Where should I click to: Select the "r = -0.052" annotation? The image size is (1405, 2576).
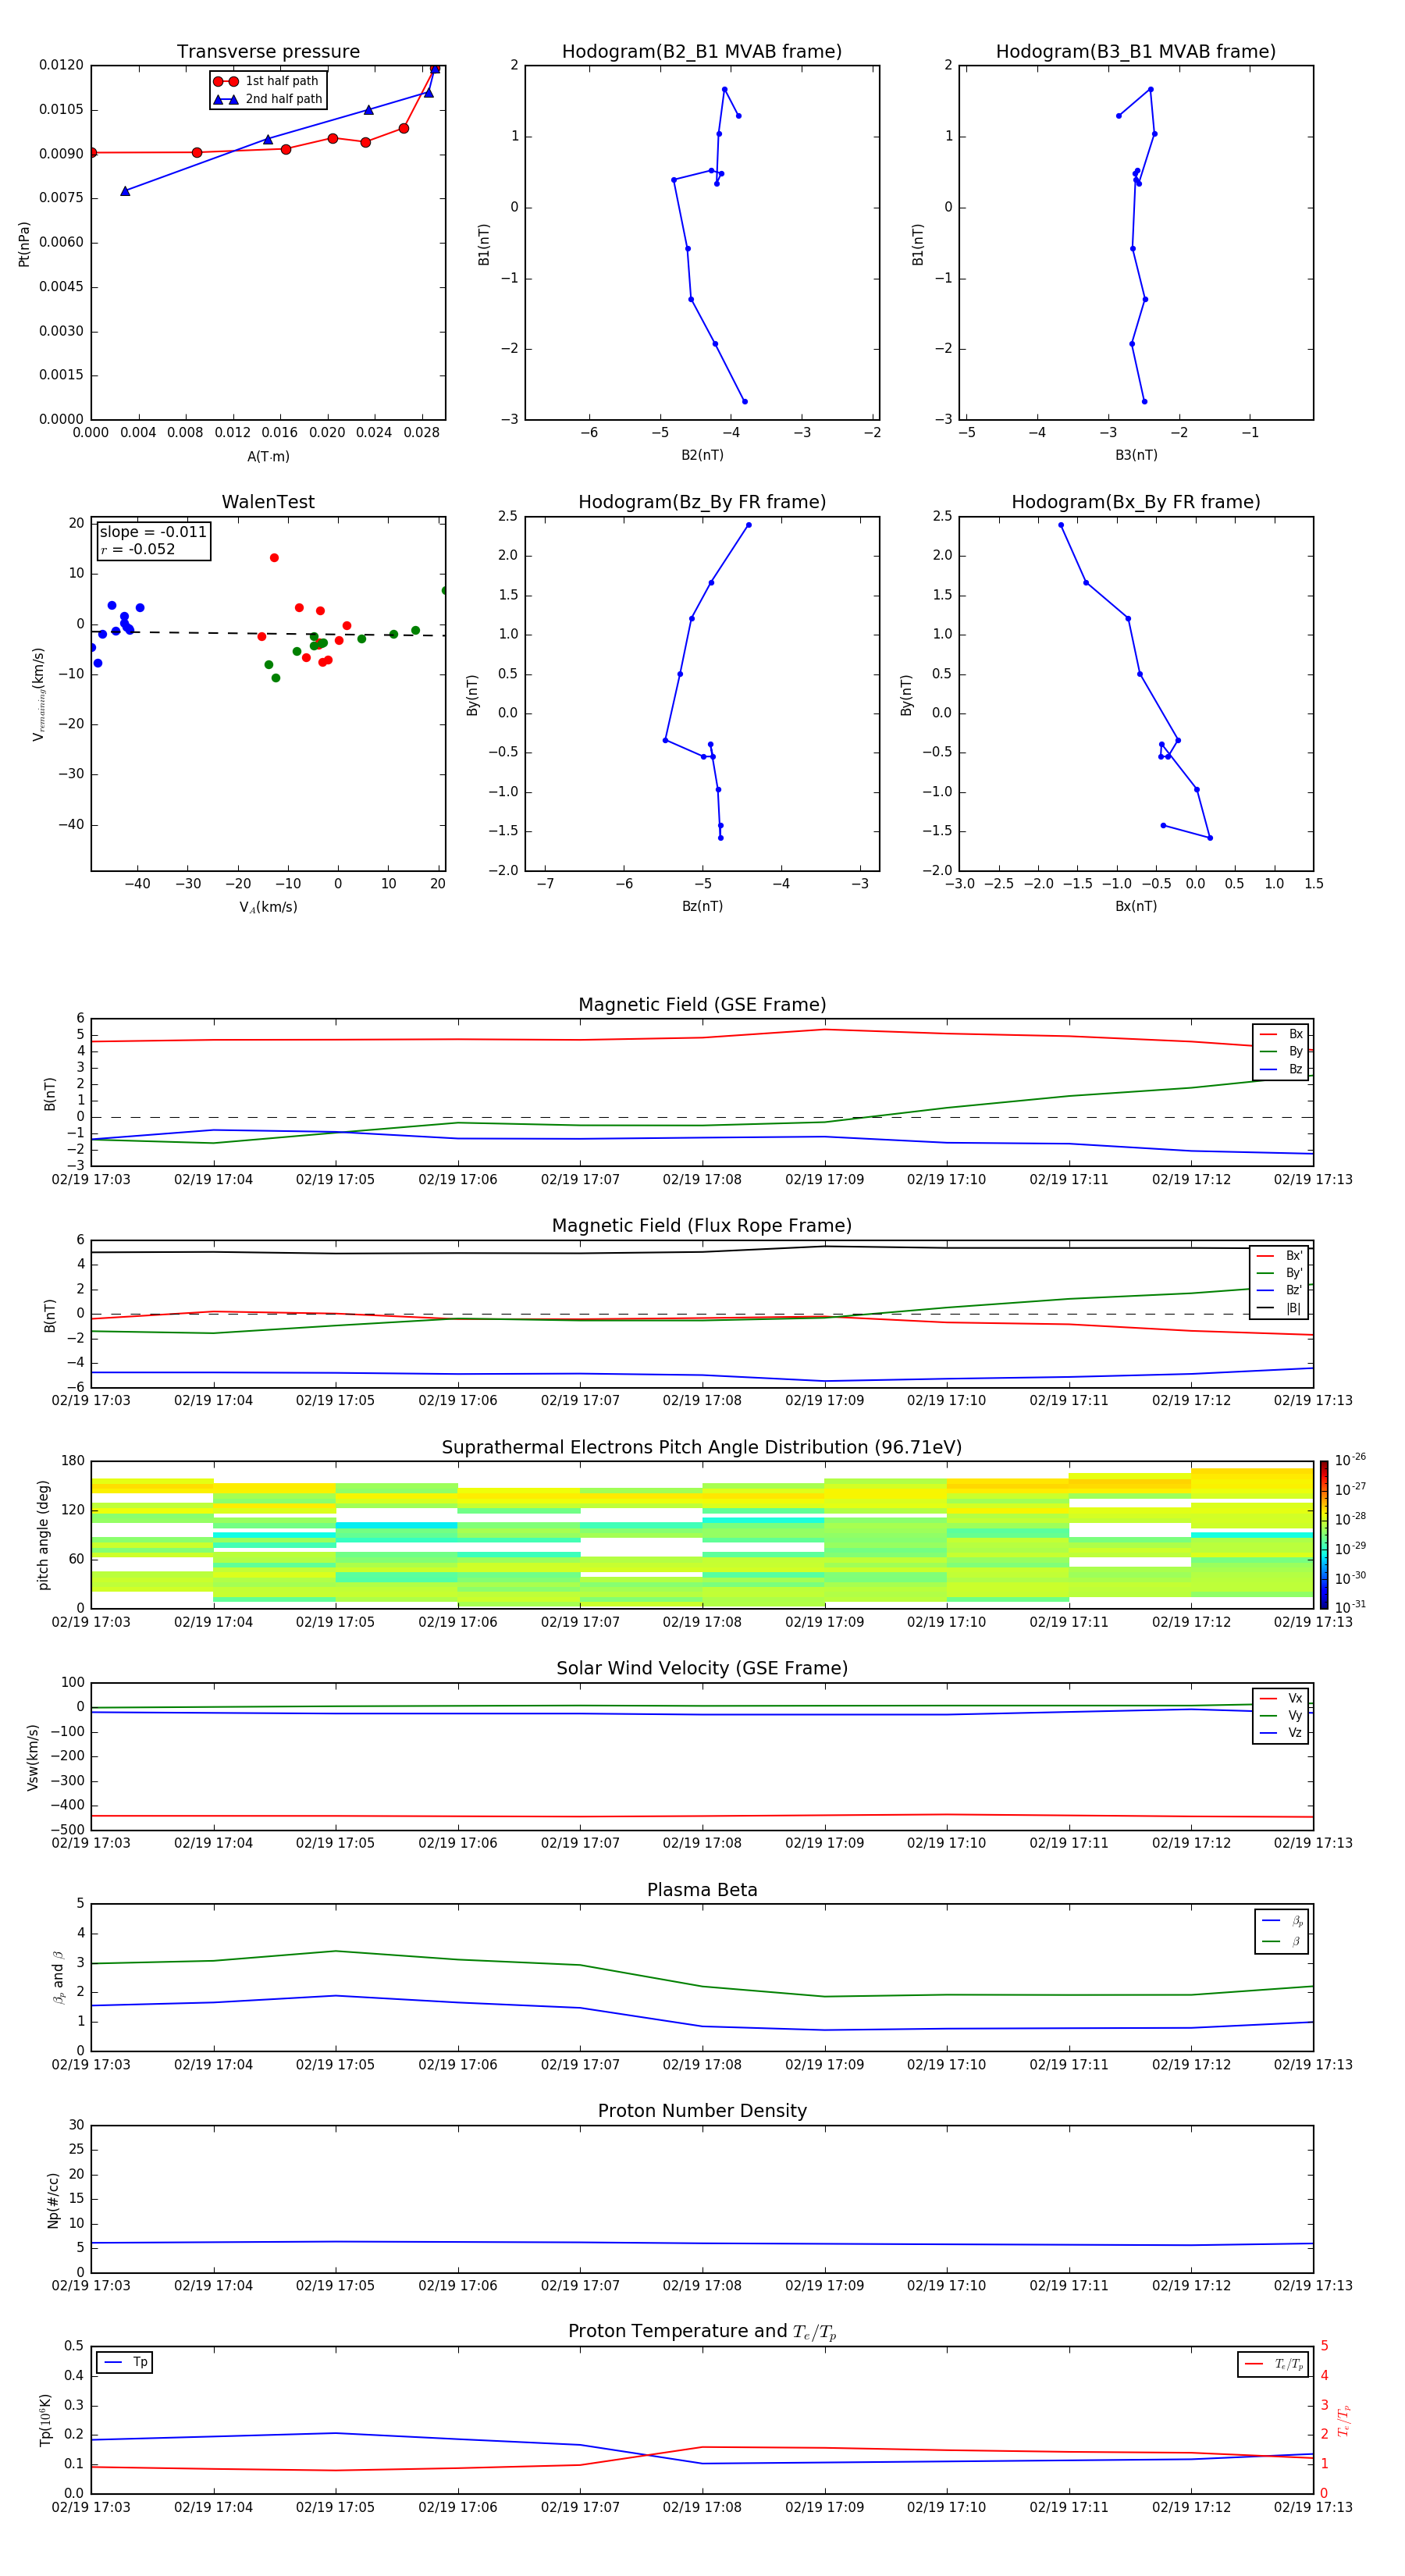138,549
